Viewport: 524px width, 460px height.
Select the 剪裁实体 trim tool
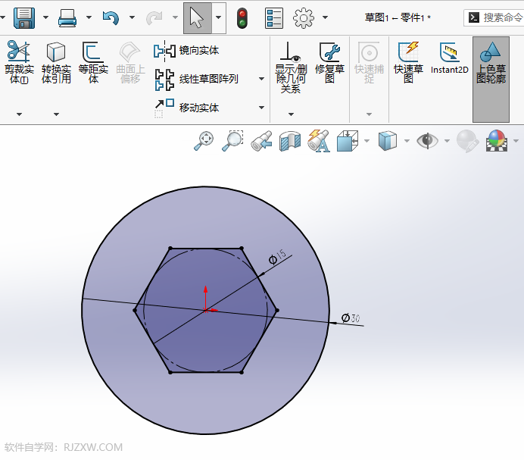[19, 62]
